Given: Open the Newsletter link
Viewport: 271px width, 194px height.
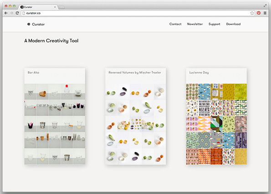Looking at the screenshot, I should [195, 24].
